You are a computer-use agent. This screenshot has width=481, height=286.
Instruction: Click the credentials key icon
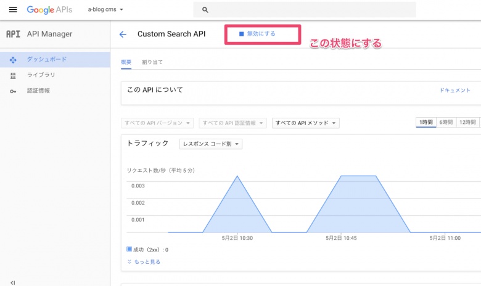[x=13, y=91]
